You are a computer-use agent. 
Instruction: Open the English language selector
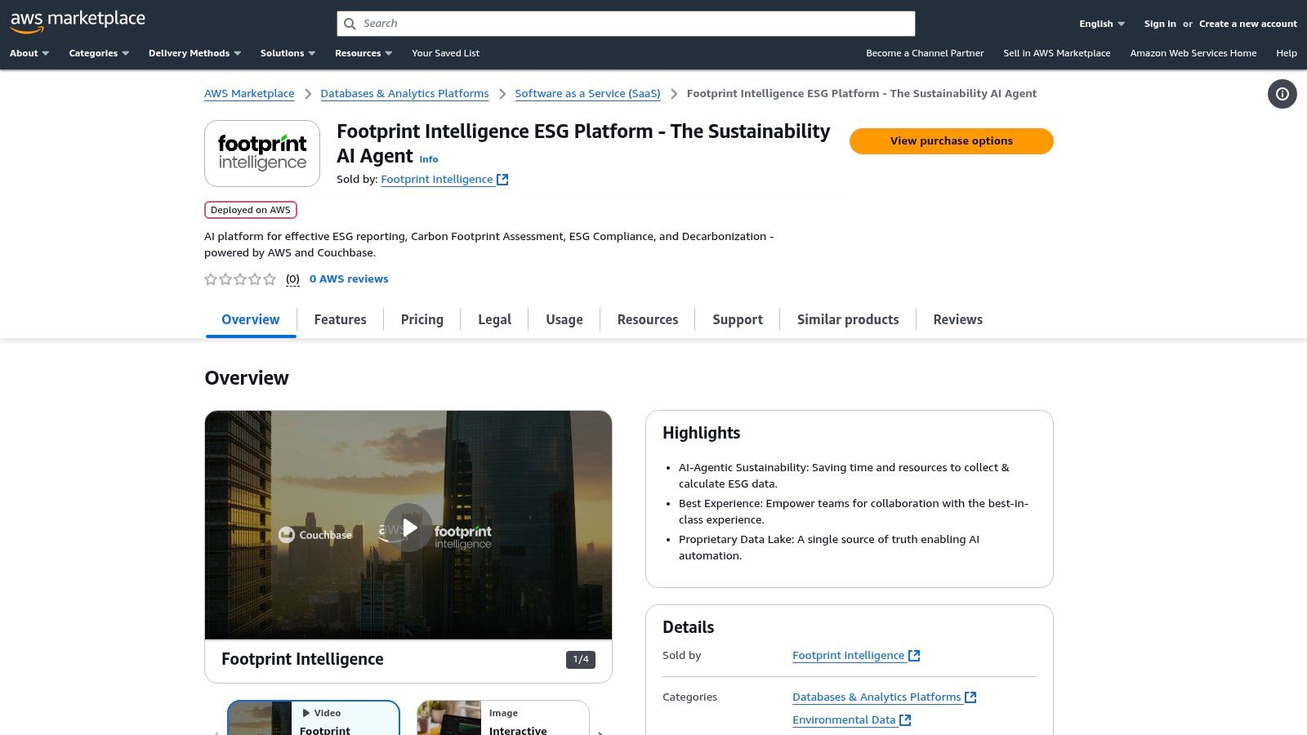pyautogui.click(x=1102, y=24)
